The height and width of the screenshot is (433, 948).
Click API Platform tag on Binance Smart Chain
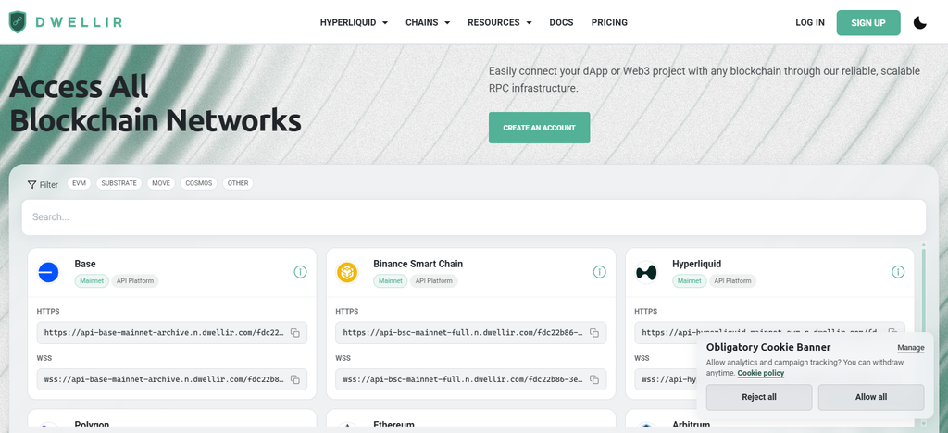point(433,281)
